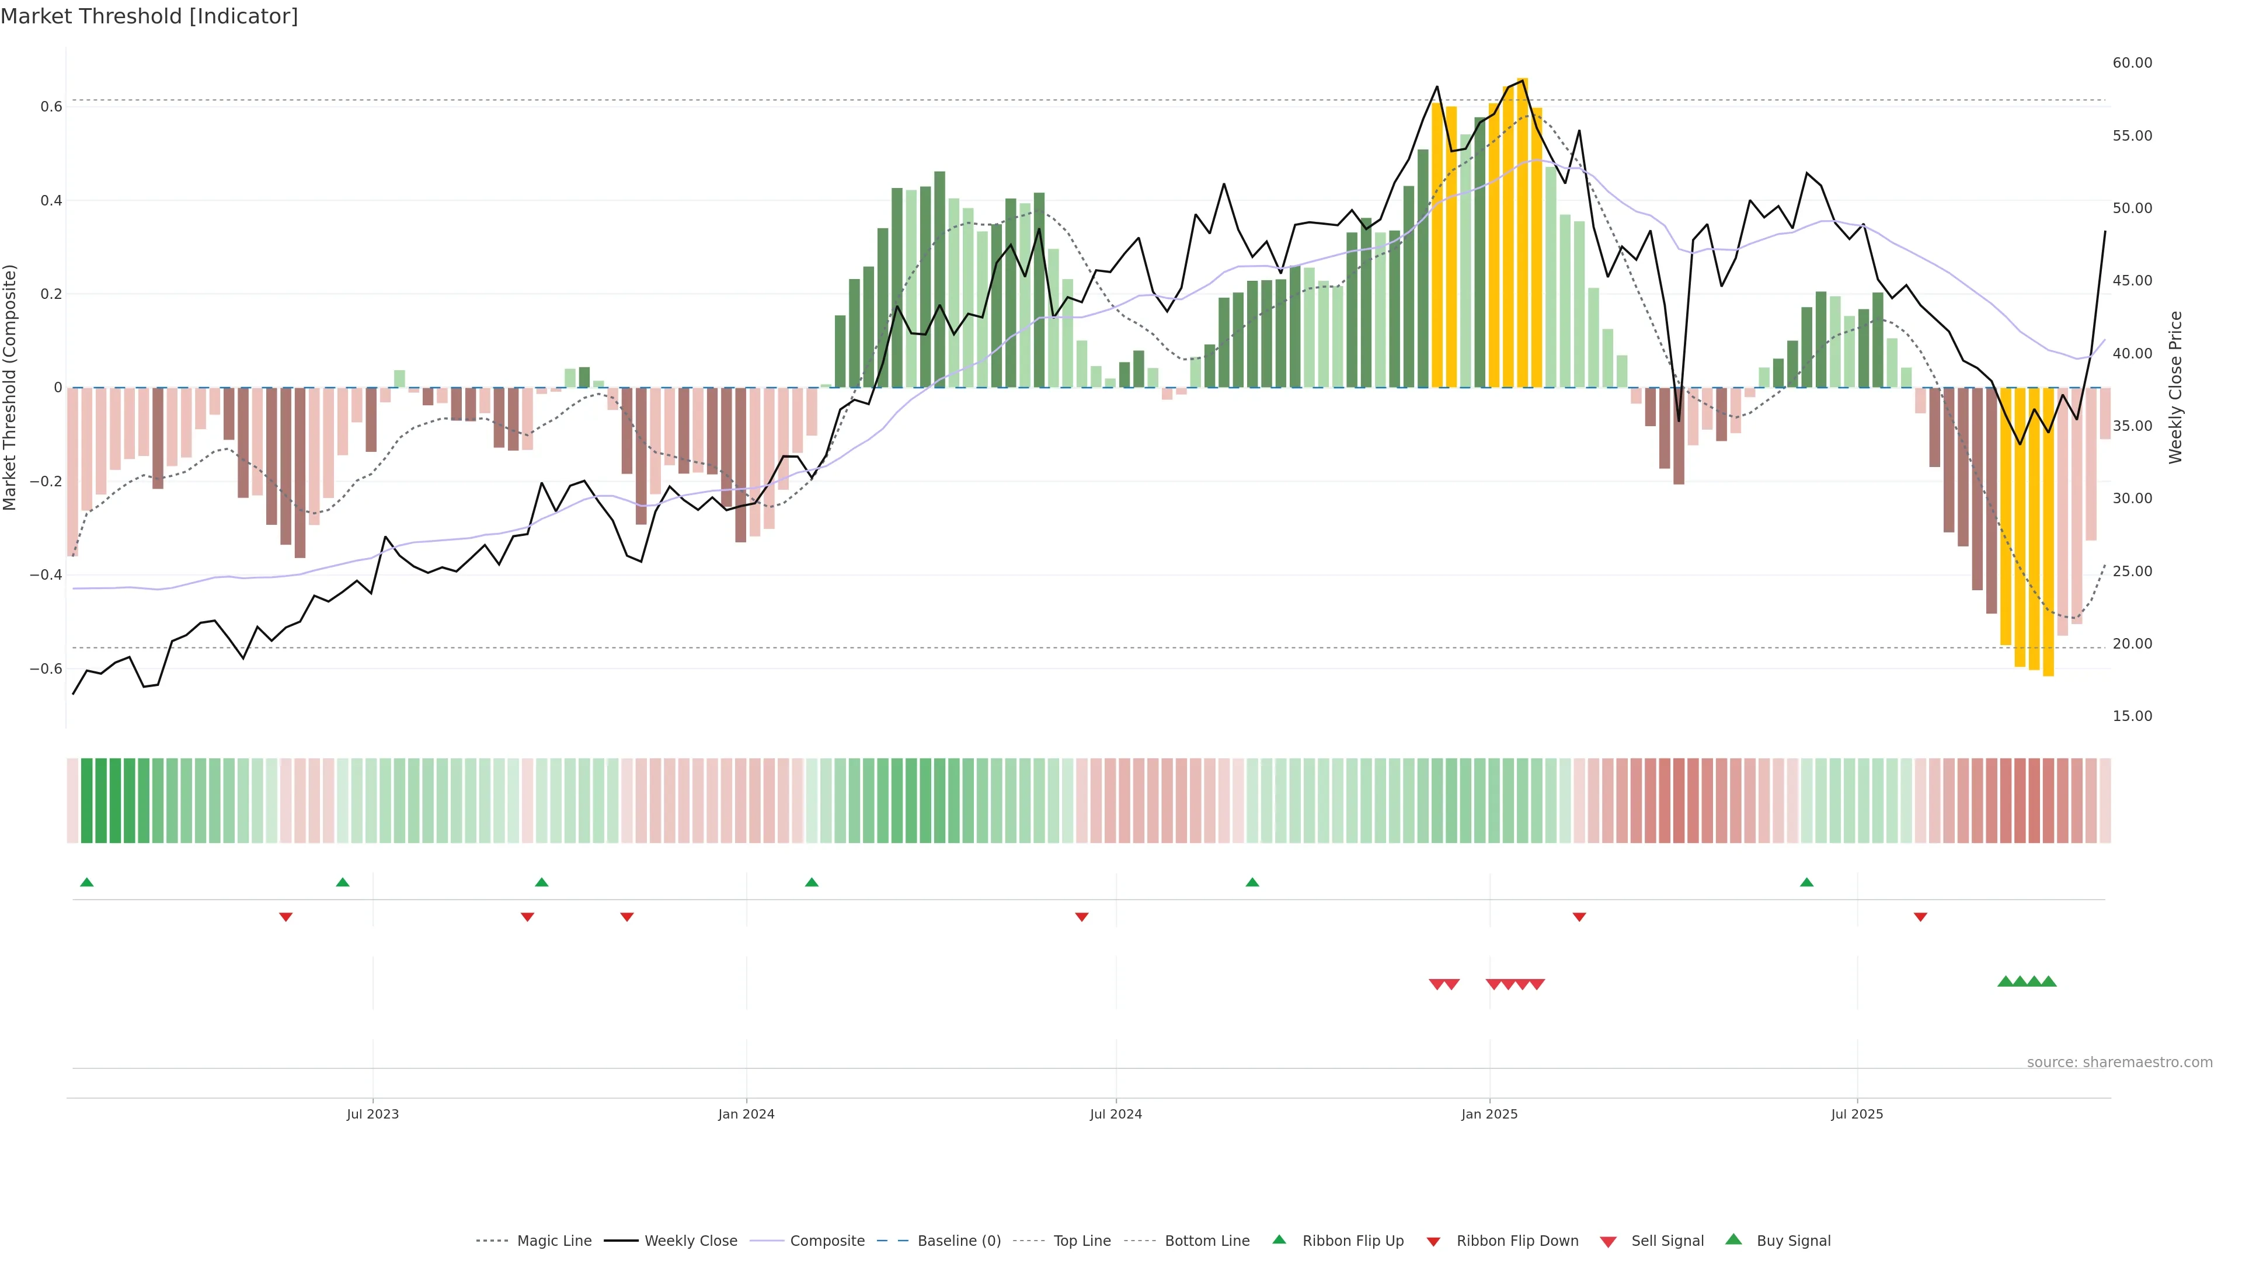Click the Ribbon Flip Up legend triangle
This screenshot has height=1261, width=2242.
(x=1279, y=1240)
